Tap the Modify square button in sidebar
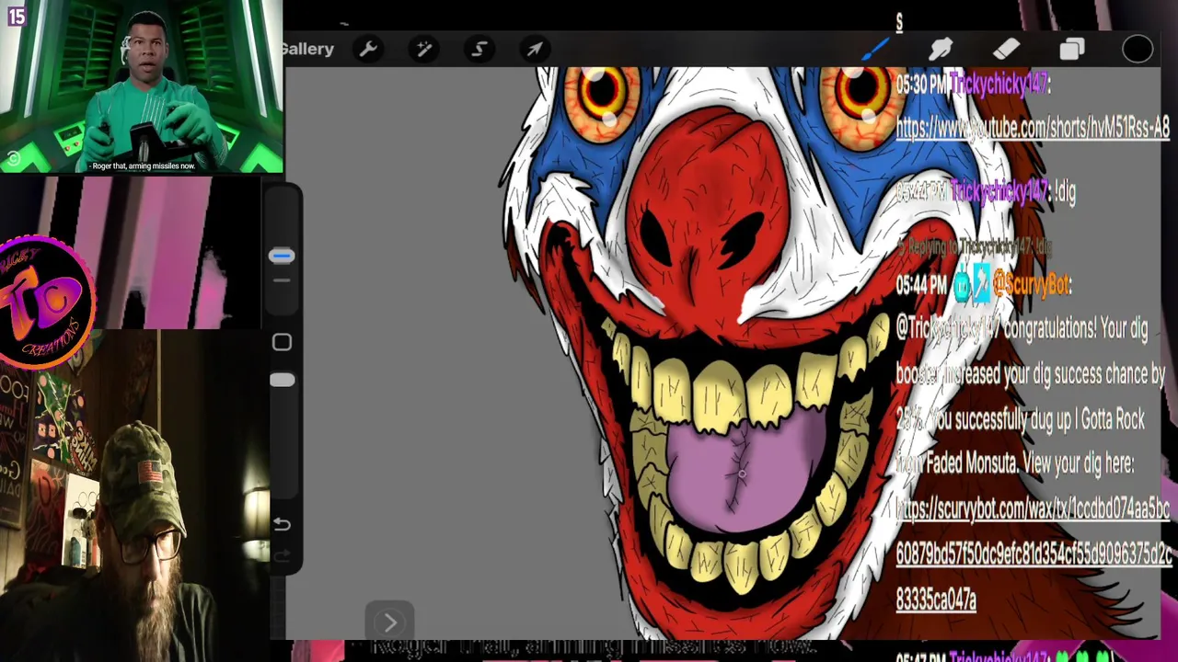The height and width of the screenshot is (662, 1178). pos(282,342)
